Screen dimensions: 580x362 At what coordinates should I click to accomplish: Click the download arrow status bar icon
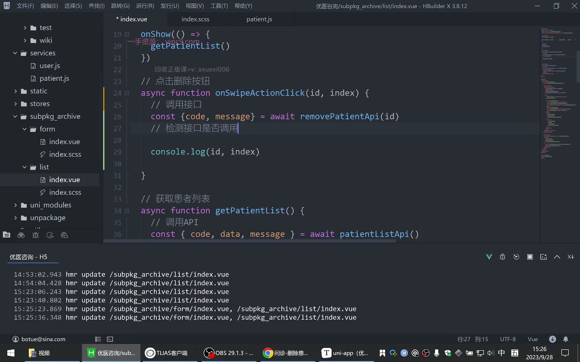pos(553,339)
